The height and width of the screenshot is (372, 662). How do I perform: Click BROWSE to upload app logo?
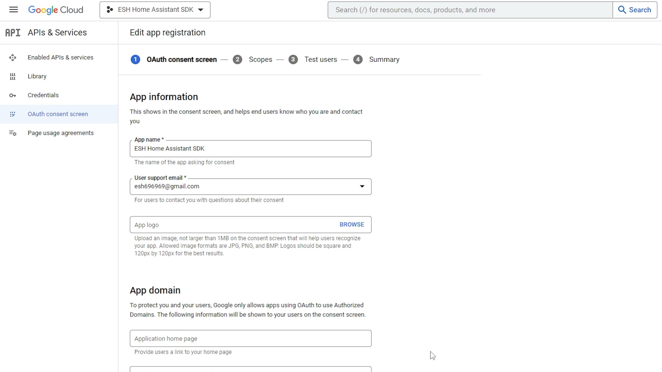click(x=352, y=225)
